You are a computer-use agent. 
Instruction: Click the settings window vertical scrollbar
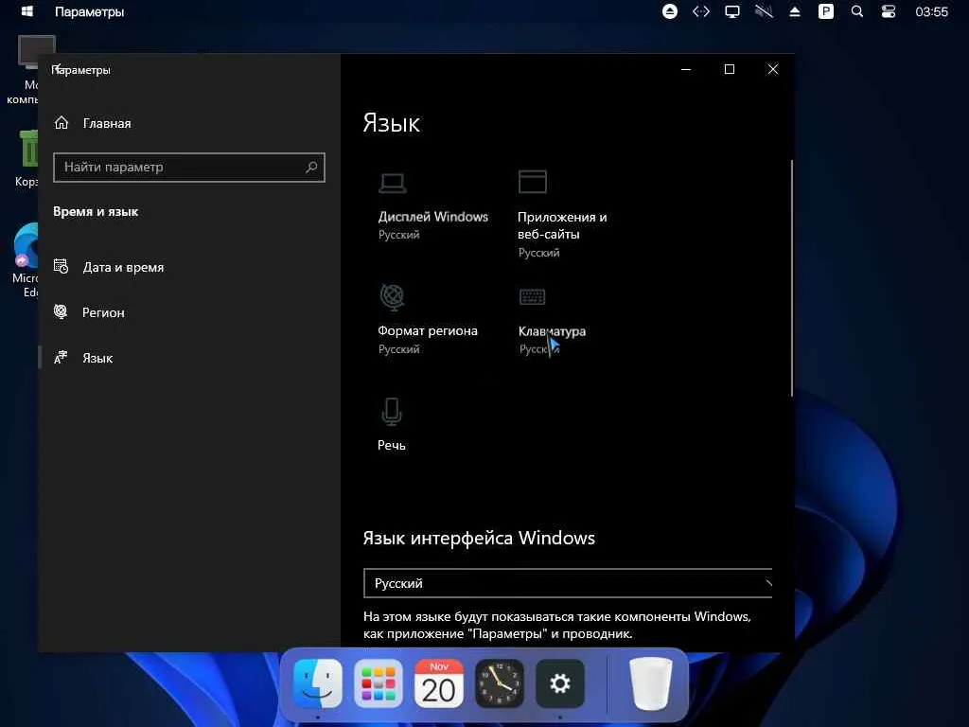[x=792, y=278]
